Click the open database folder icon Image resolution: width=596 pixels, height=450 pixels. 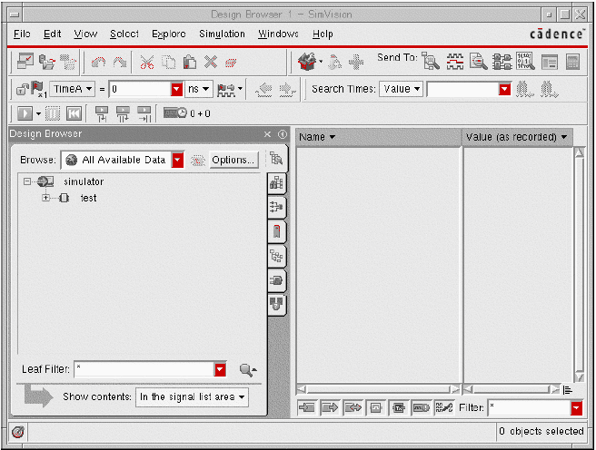pyautogui.click(x=47, y=62)
